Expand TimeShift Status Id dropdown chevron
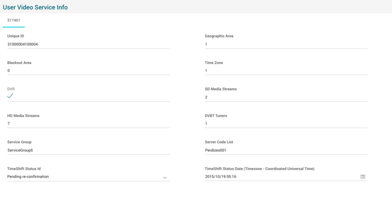Screen dimensions: 392x203 (x=165, y=177)
